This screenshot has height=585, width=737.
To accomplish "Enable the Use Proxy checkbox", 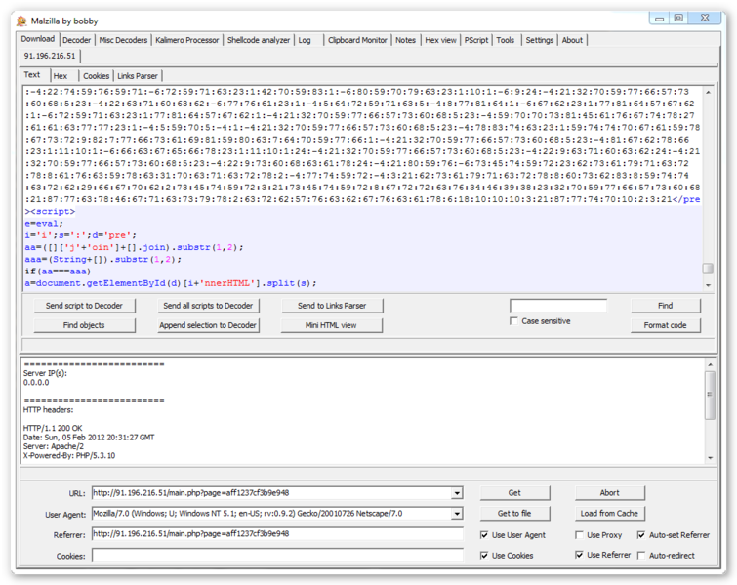I will (x=579, y=535).
